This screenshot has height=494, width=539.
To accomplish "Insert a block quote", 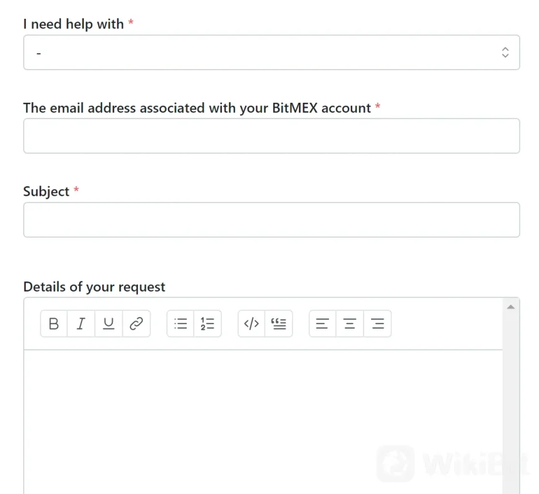I will point(279,323).
